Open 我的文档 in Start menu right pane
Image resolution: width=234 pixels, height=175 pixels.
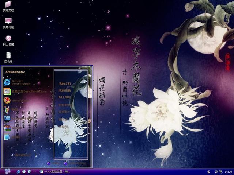pyautogui.click(x=65, y=83)
